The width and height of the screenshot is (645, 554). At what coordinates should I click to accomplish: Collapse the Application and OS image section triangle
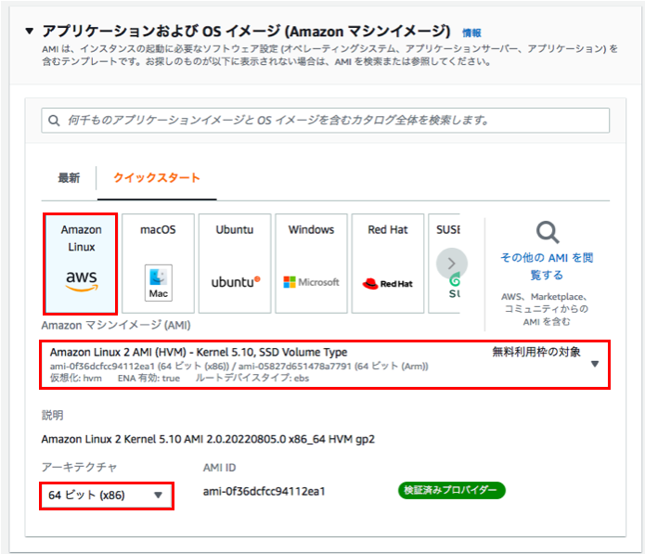29,31
